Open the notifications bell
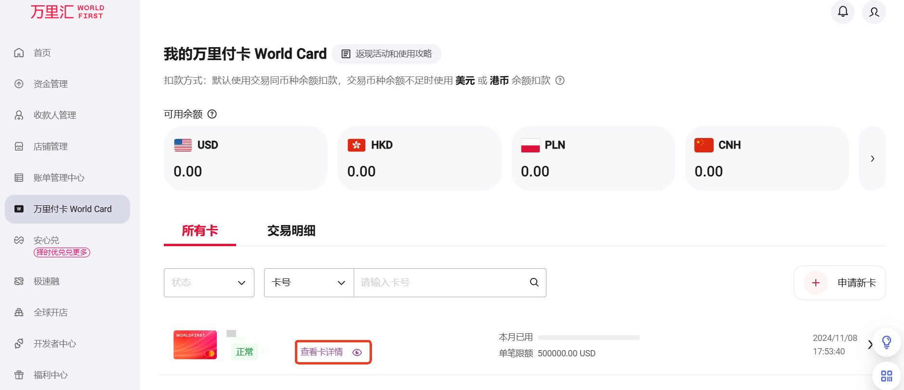904x390 pixels. (x=843, y=12)
